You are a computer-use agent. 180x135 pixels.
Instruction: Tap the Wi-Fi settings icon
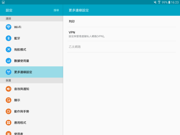point(8,27)
